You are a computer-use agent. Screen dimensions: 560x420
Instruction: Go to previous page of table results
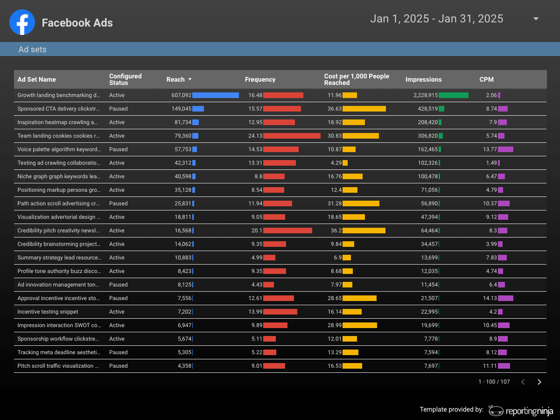pos(523,382)
